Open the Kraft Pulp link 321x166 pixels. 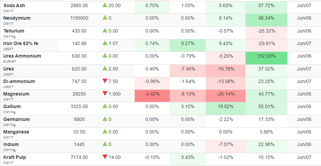click(15, 157)
